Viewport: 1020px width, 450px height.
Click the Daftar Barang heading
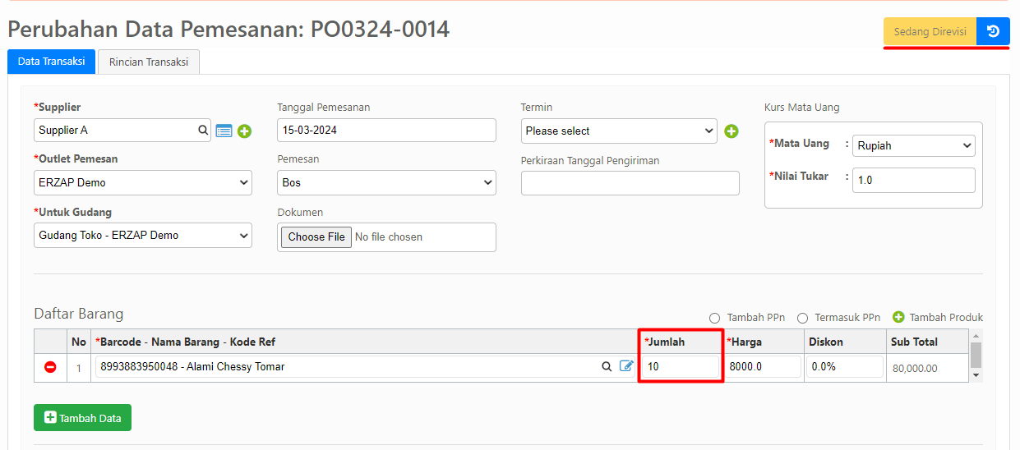click(78, 314)
